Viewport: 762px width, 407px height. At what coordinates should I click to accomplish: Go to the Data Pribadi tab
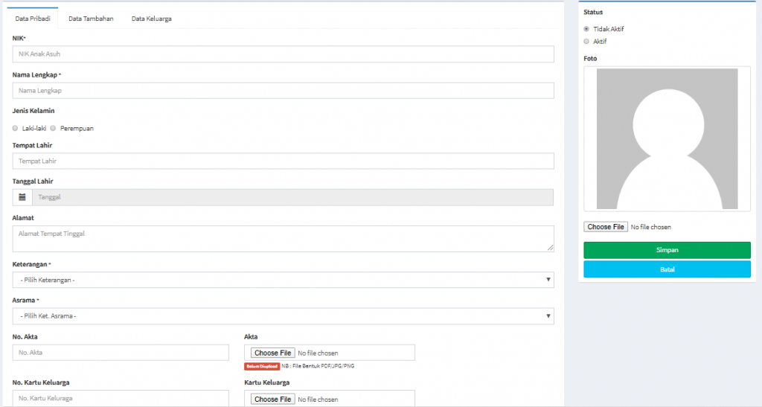point(32,19)
